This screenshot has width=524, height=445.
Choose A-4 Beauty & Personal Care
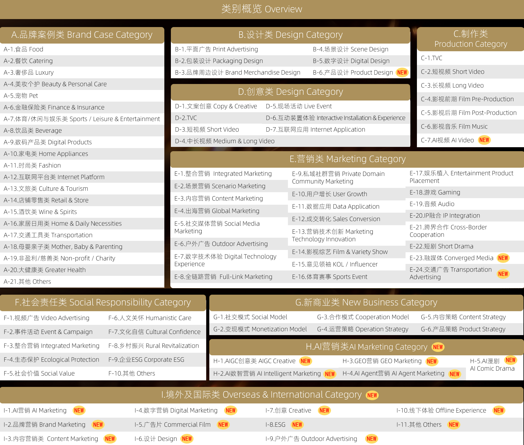coord(55,84)
